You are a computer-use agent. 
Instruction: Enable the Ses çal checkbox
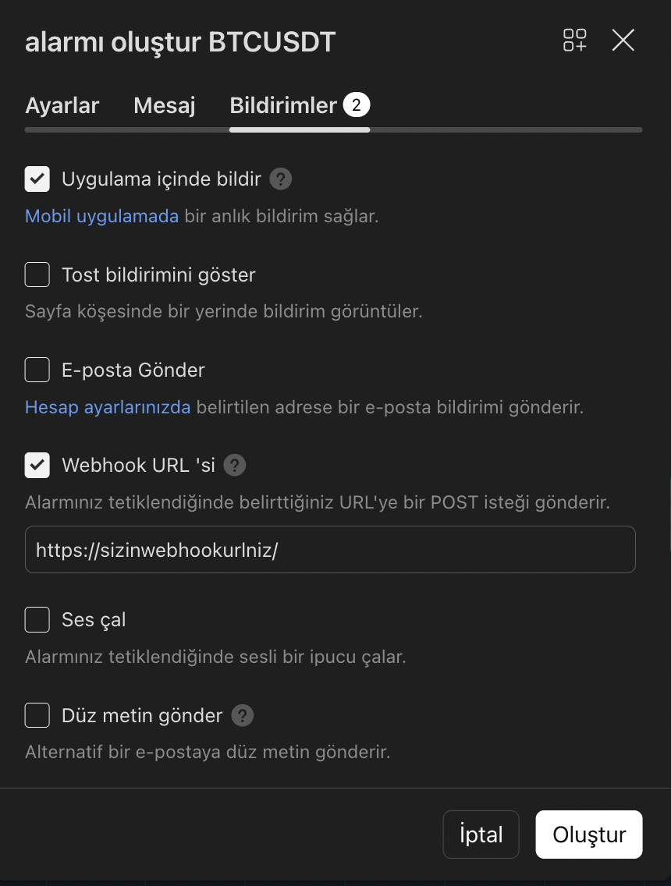(x=37, y=620)
